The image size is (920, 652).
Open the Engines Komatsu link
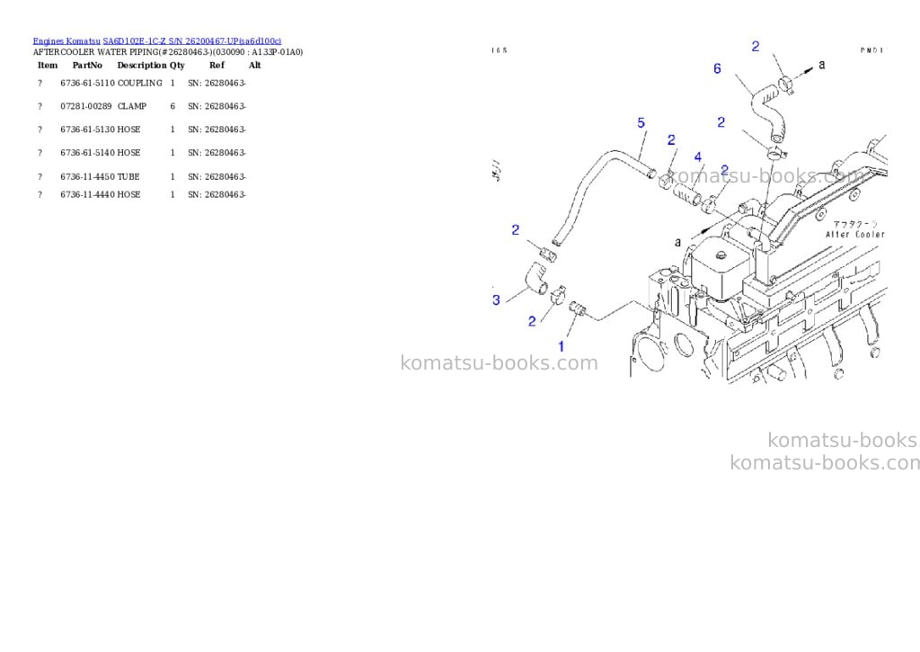tap(66, 40)
